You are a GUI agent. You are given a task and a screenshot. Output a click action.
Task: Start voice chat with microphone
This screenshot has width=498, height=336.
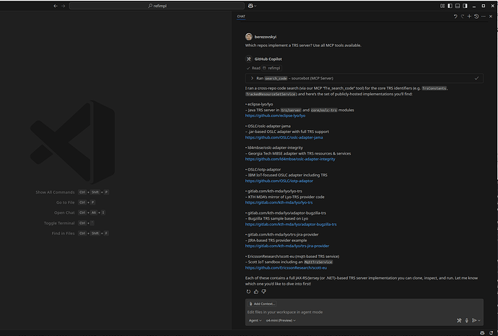466,320
